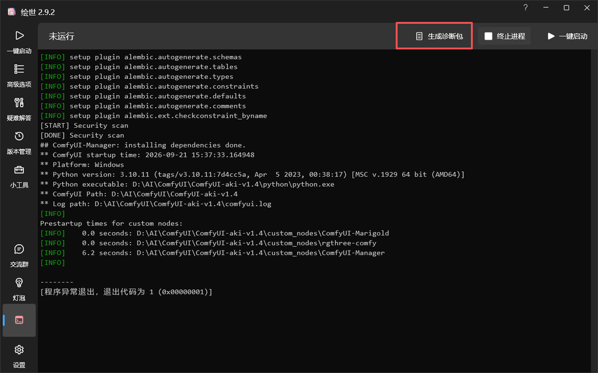The width and height of the screenshot is (598, 373).
Task: Stop the process with 终止进程
Action: (504, 36)
